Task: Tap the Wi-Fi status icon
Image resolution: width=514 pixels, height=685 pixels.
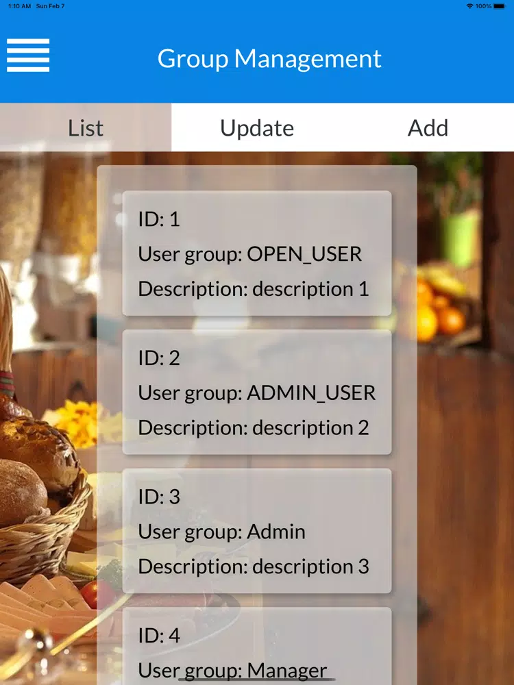Action: (470, 6)
